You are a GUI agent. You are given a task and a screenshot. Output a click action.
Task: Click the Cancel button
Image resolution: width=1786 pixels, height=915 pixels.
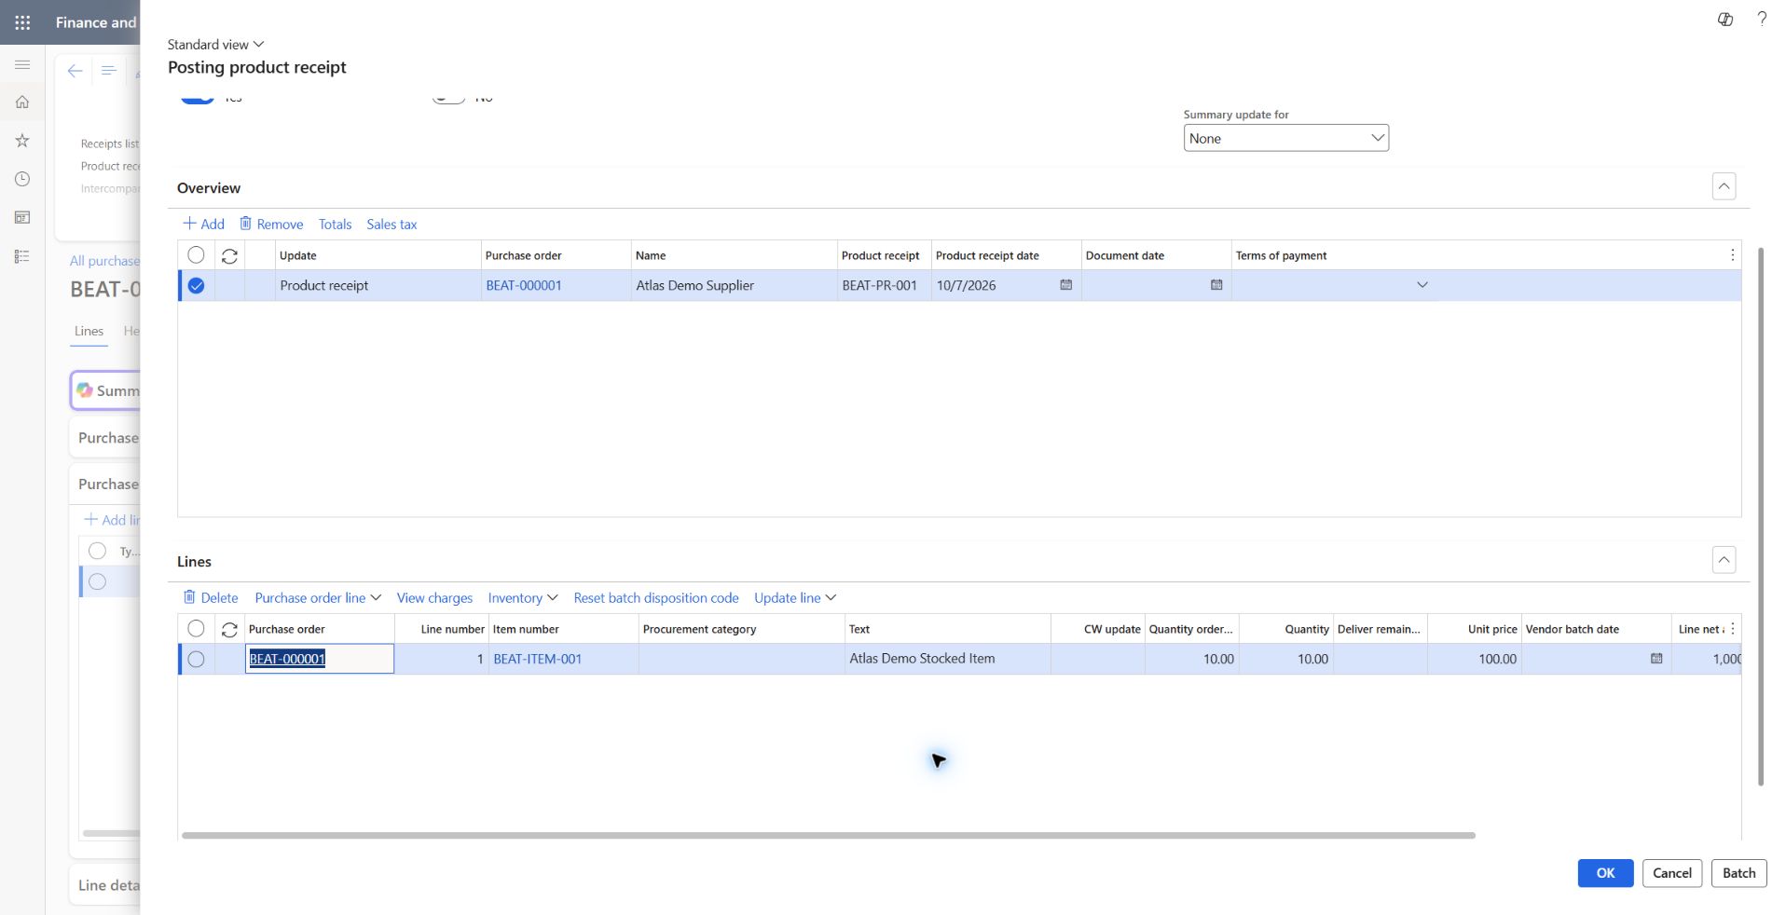point(1672,873)
